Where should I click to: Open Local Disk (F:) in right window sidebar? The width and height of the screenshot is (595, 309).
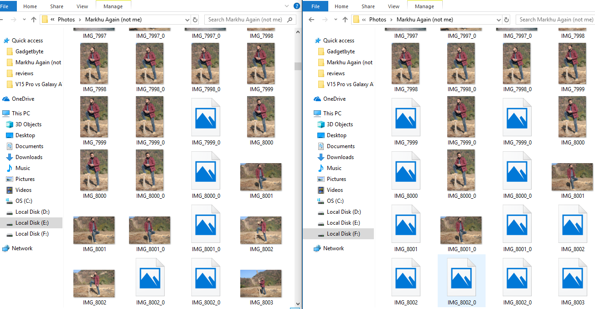coord(338,234)
